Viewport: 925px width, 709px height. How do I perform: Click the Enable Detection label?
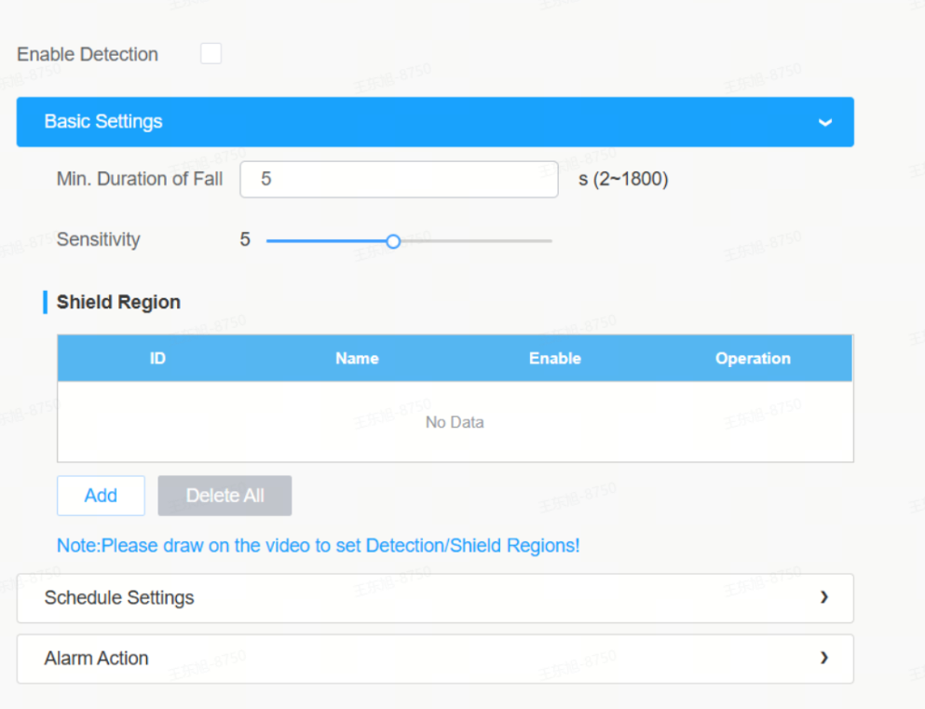coord(88,54)
